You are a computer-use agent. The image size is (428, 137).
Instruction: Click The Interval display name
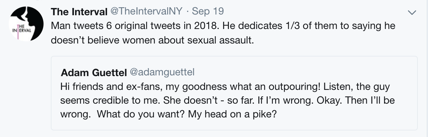coord(79,12)
